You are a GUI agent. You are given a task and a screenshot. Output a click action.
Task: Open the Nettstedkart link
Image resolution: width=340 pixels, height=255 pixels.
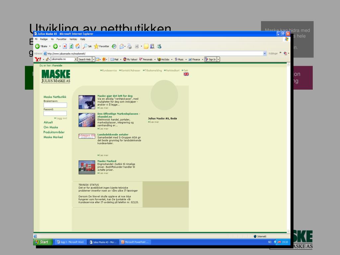click(x=172, y=70)
